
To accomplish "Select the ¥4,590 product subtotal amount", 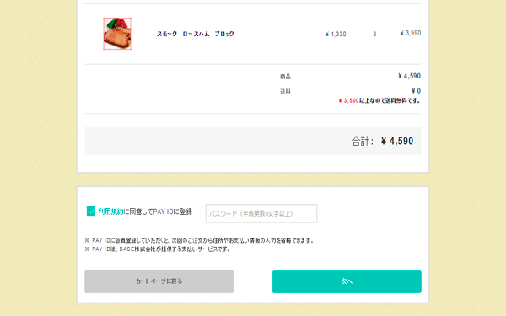I will click(x=409, y=76).
